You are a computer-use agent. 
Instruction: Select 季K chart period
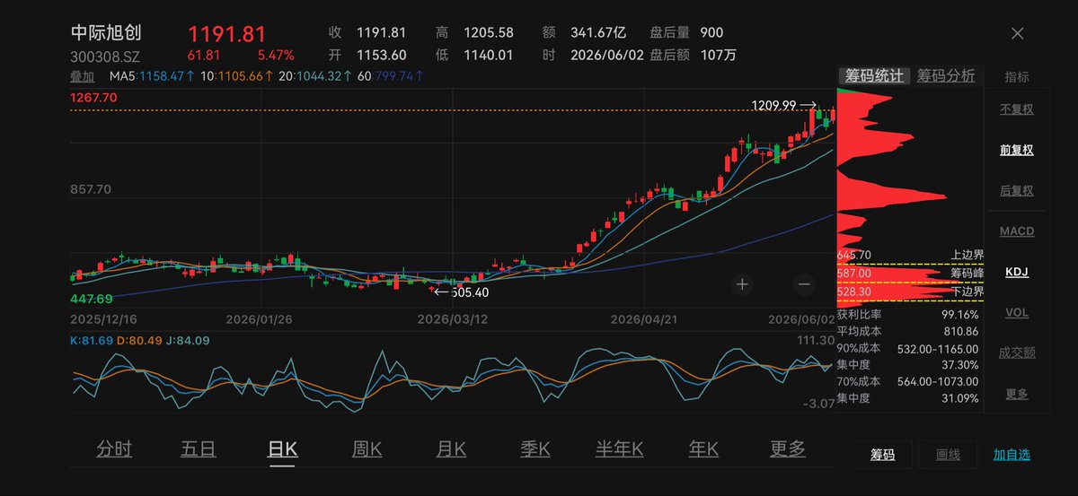(x=535, y=449)
